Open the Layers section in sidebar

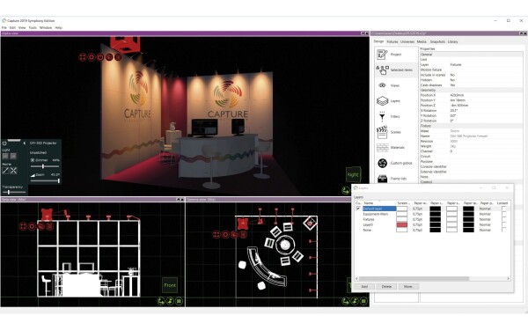pos(396,100)
